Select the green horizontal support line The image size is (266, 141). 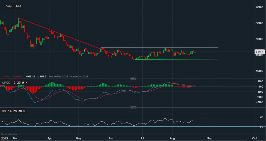tap(186, 59)
